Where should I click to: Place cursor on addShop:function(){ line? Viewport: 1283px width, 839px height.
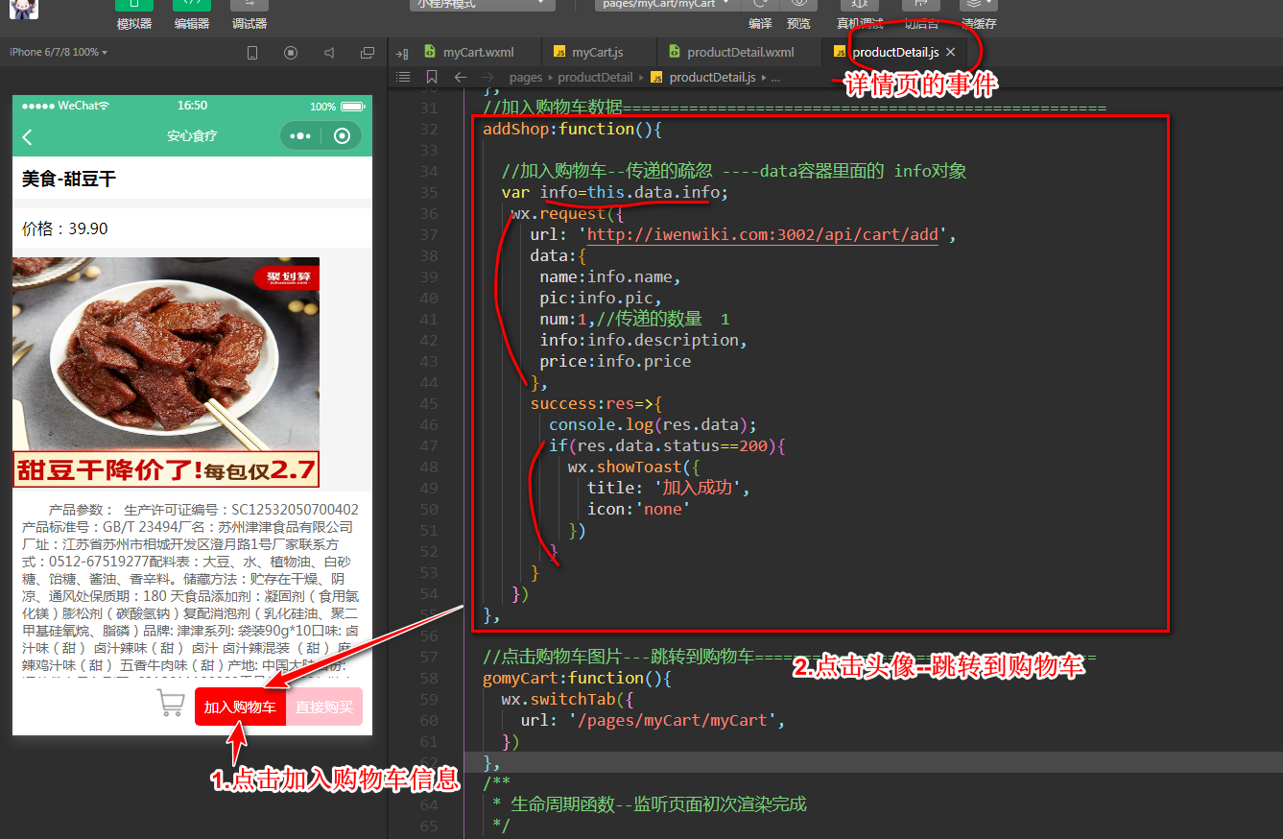click(x=573, y=129)
